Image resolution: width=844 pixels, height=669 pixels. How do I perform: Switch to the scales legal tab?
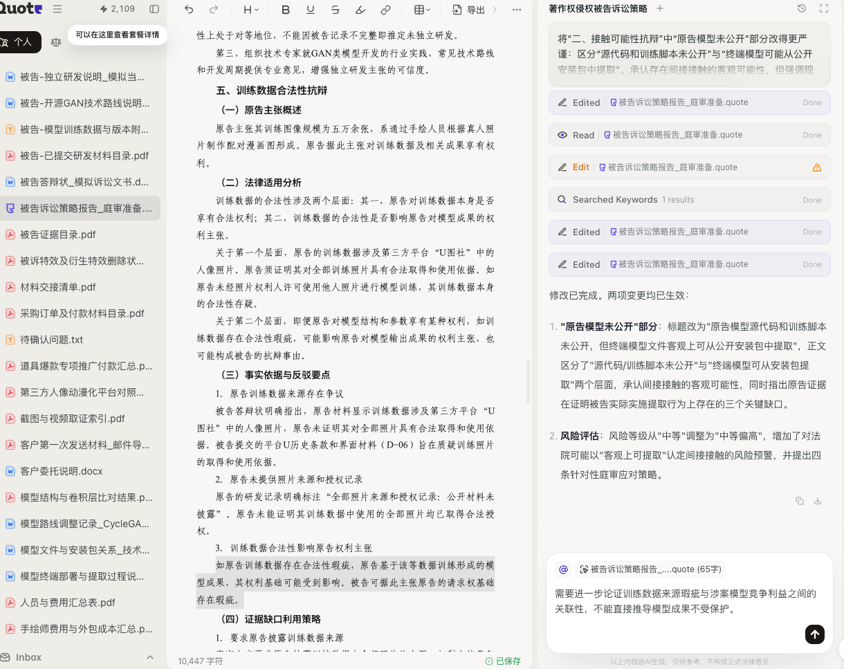(56, 42)
